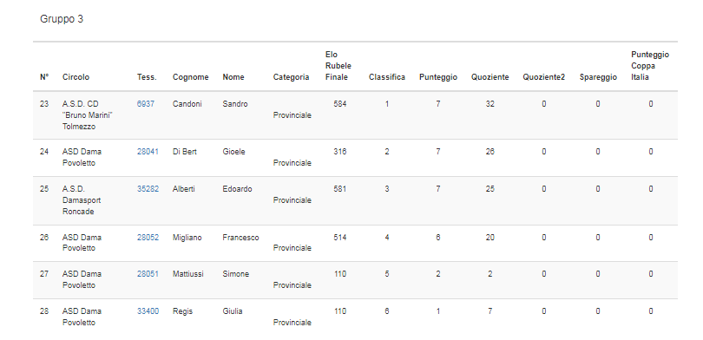Screen dimensions: 703x340
Task: Click the Elo Rubele Finale header
Action: 338,66
